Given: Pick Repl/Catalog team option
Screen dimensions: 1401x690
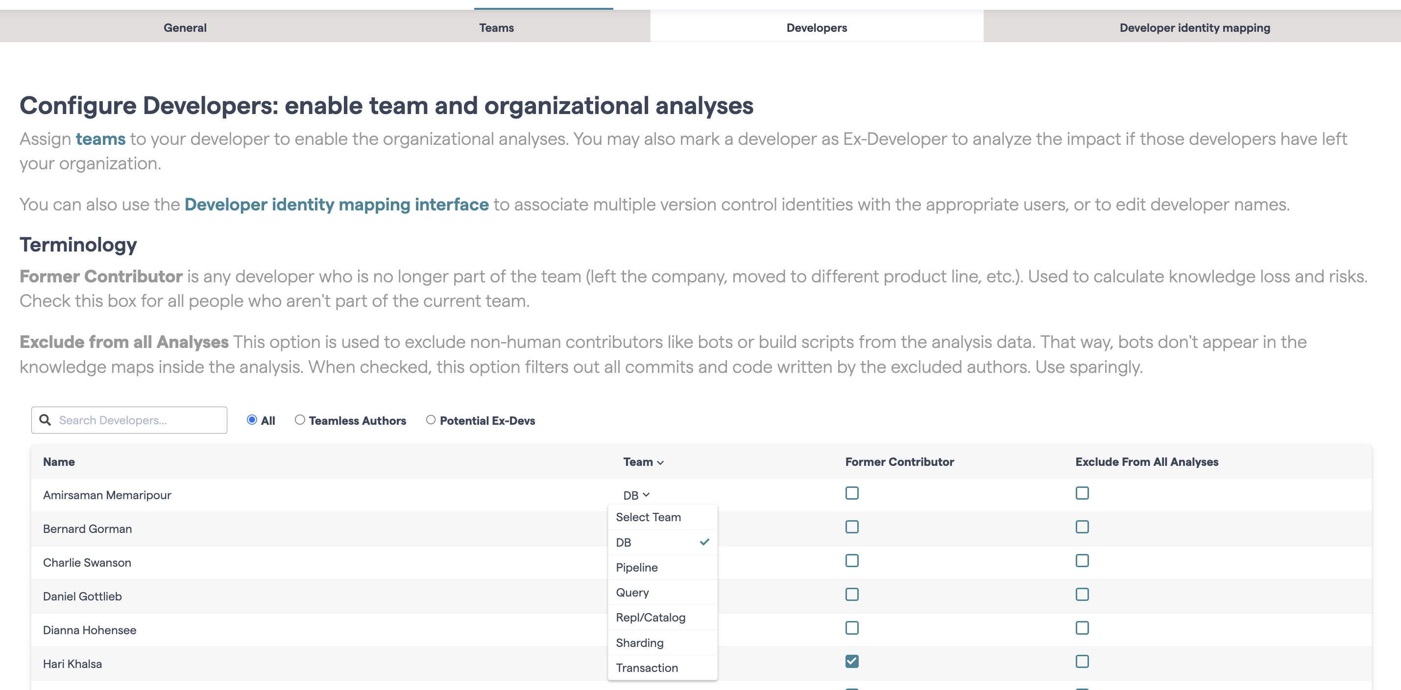Looking at the screenshot, I should 650,617.
